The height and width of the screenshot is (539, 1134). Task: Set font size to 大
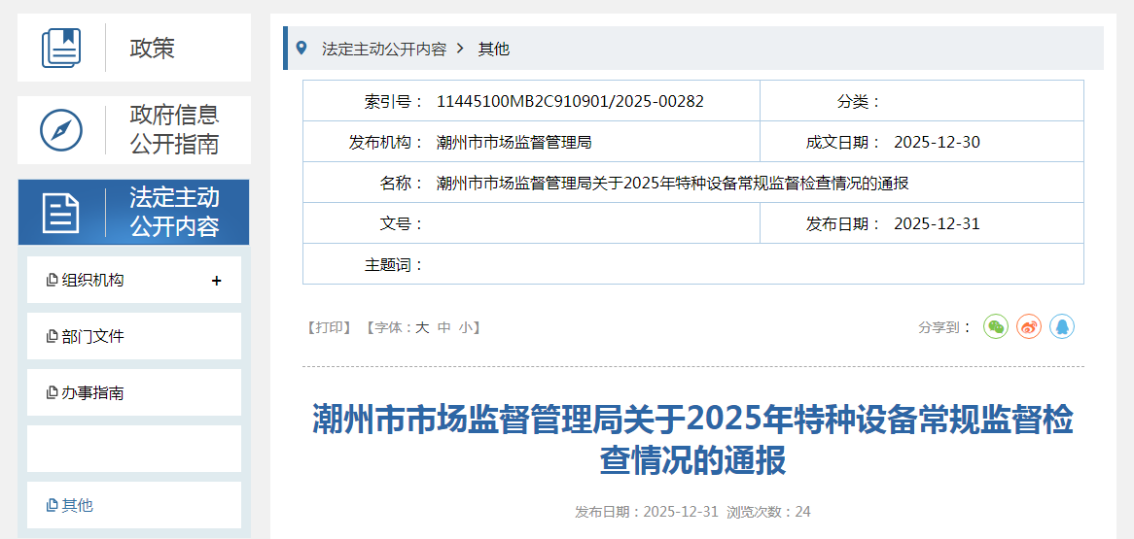click(x=422, y=327)
